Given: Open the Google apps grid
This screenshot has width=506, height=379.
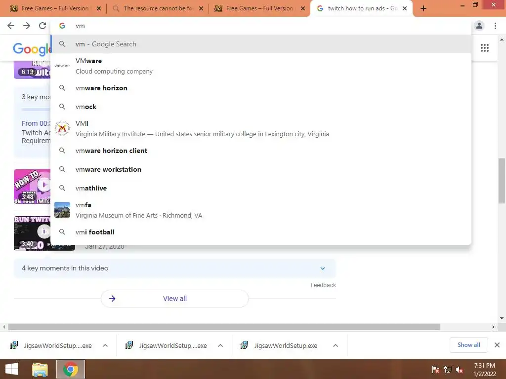Looking at the screenshot, I should pos(485,48).
